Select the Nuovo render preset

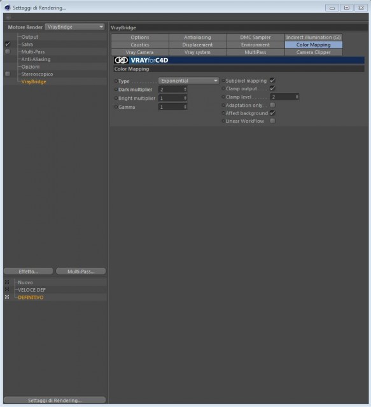click(x=25, y=282)
